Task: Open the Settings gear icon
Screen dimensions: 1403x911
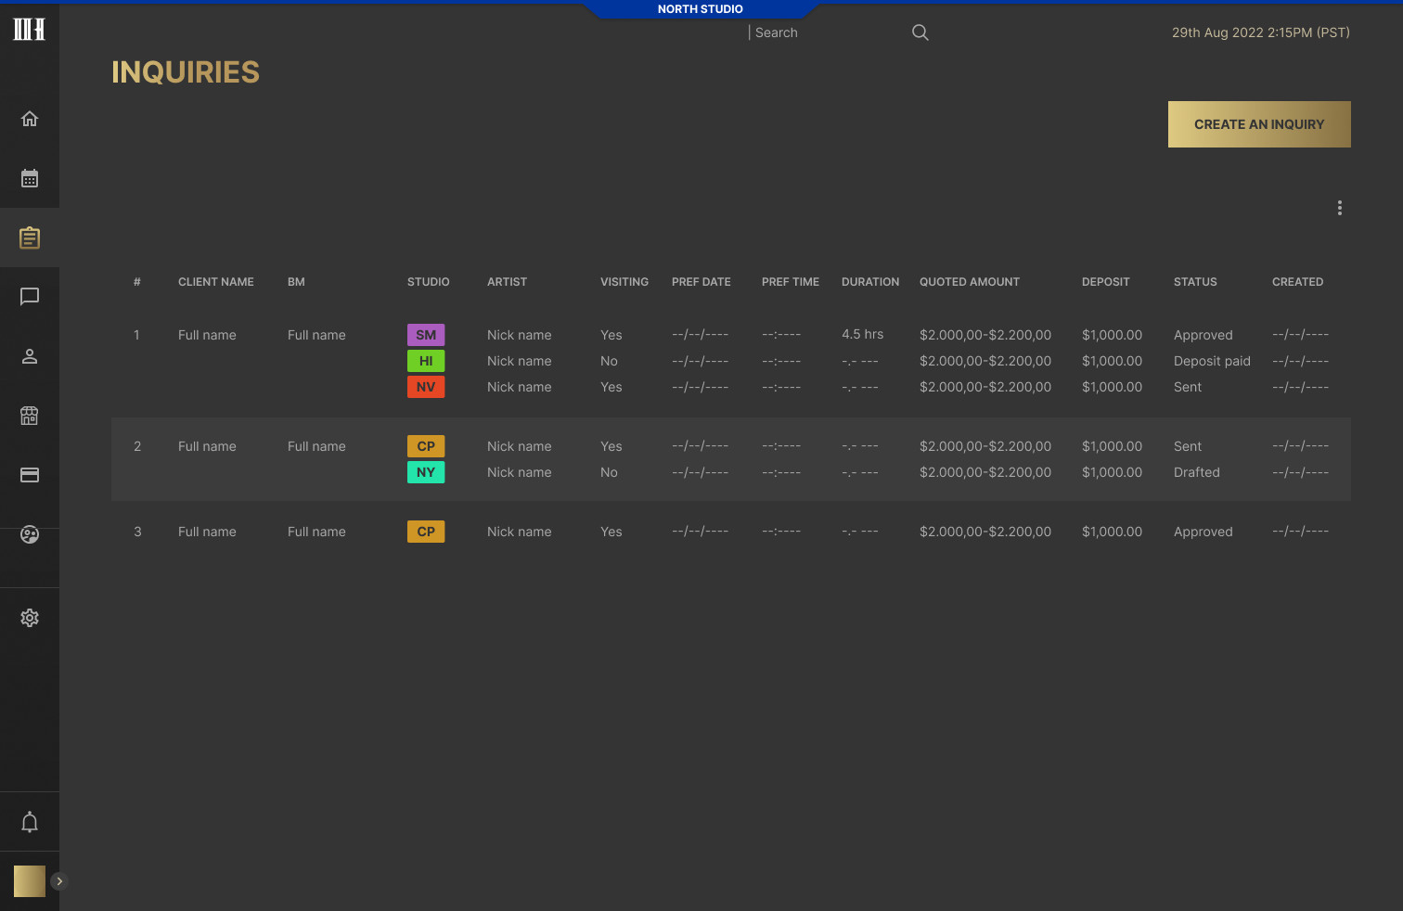Action: (x=30, y=618)
